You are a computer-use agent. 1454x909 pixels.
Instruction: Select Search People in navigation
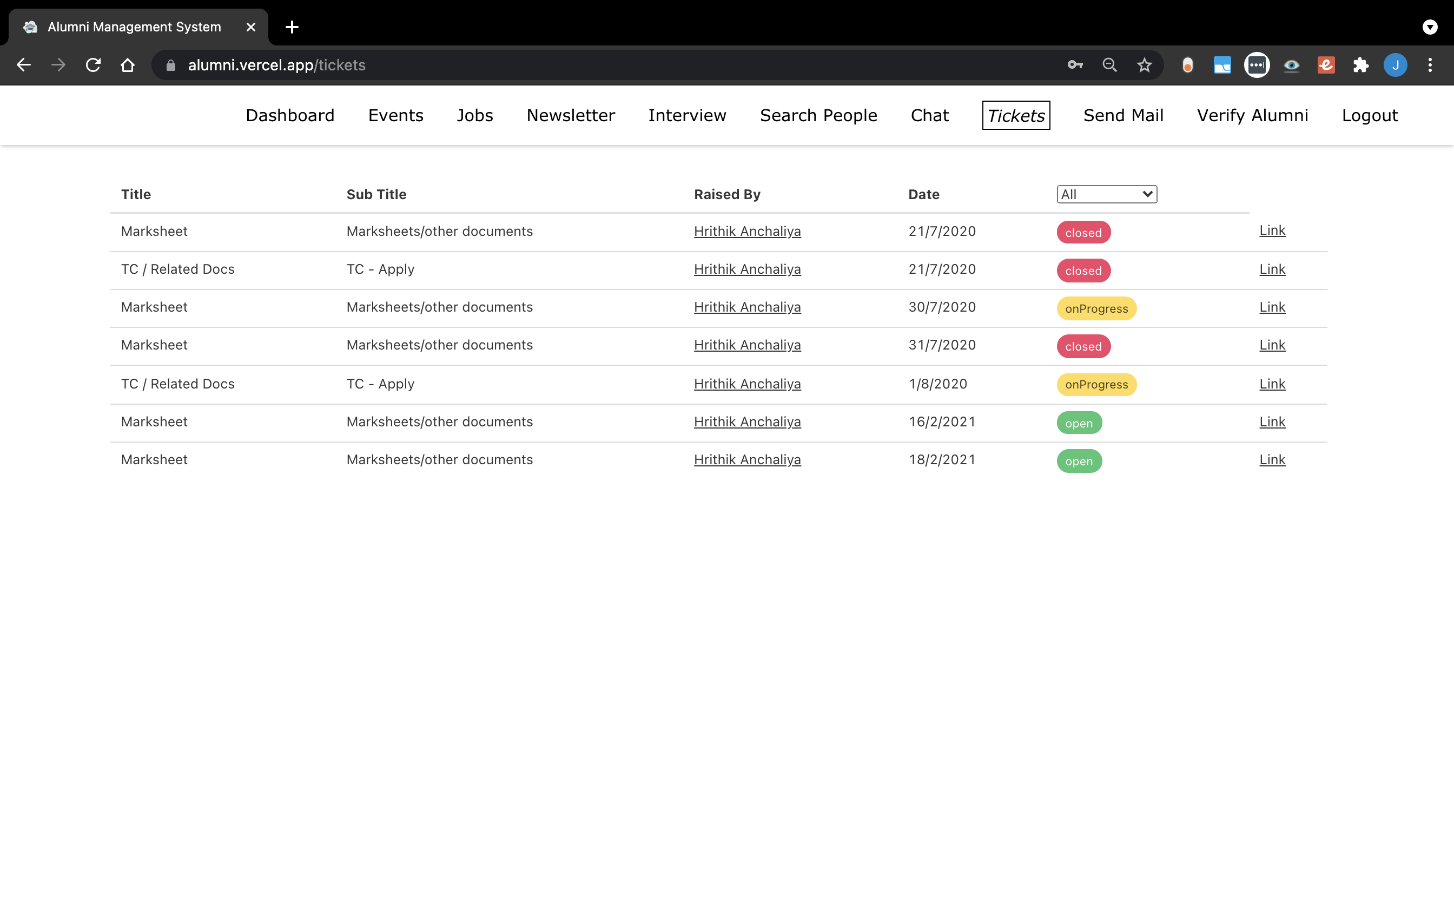[x=818, y=115]
